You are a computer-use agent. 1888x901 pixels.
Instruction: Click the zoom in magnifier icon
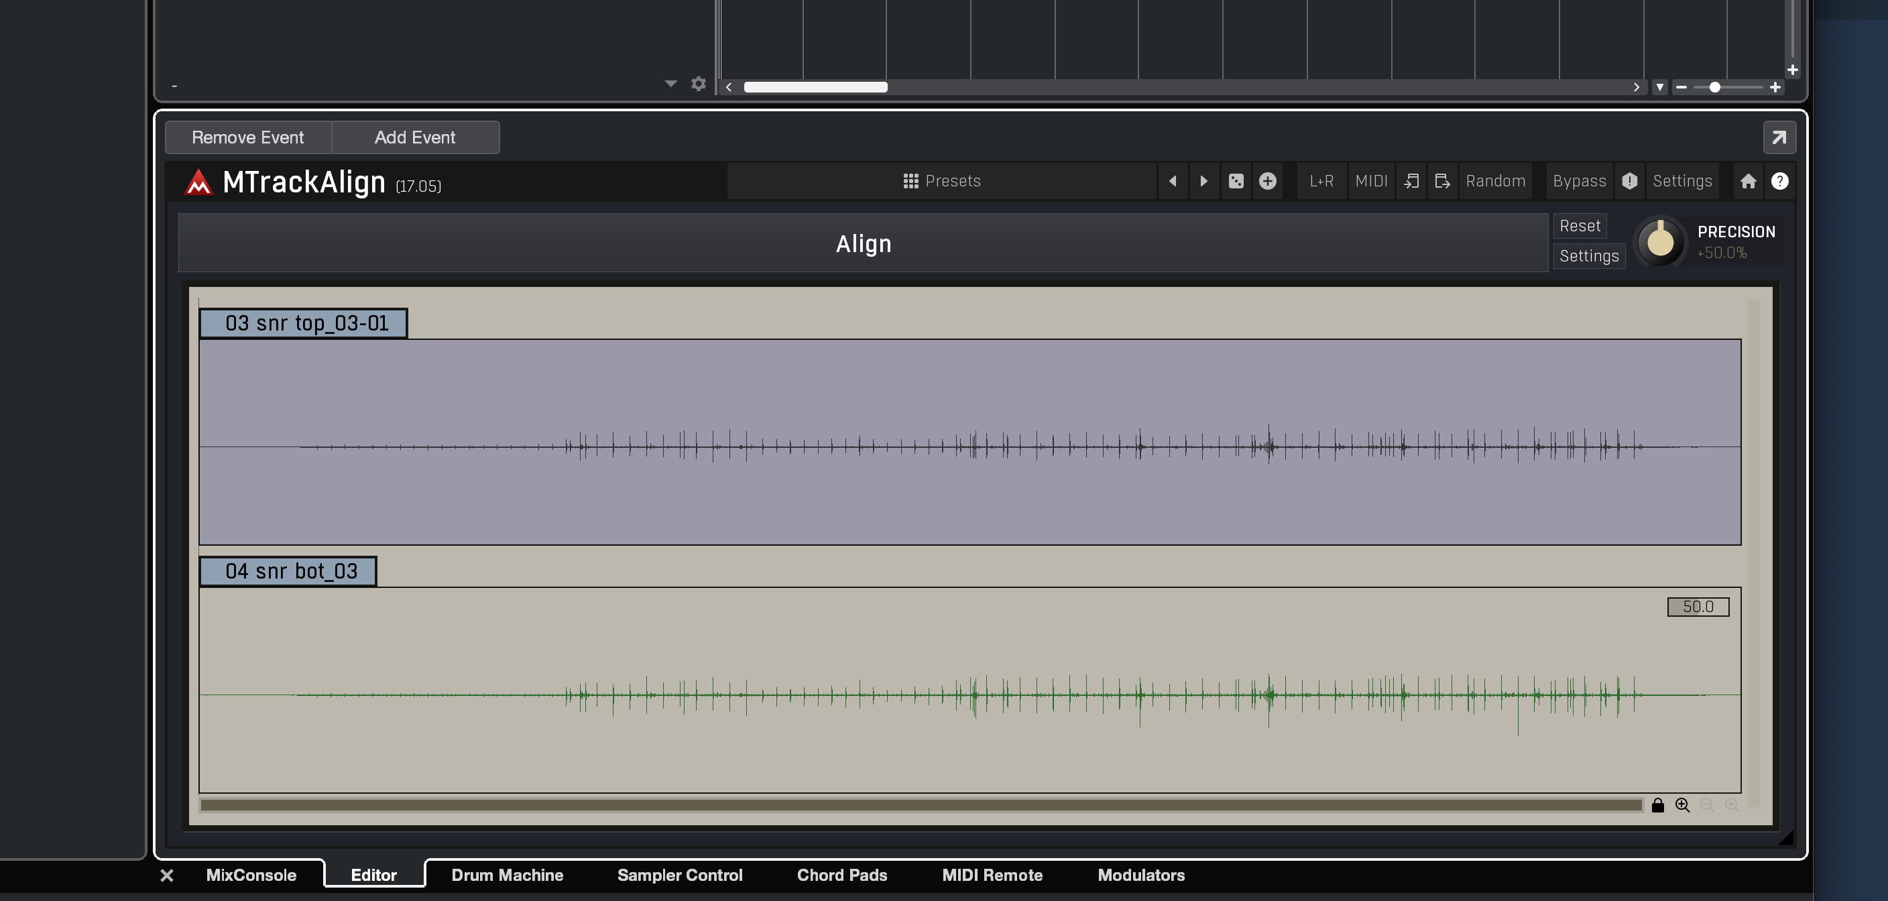point(1682,805)
